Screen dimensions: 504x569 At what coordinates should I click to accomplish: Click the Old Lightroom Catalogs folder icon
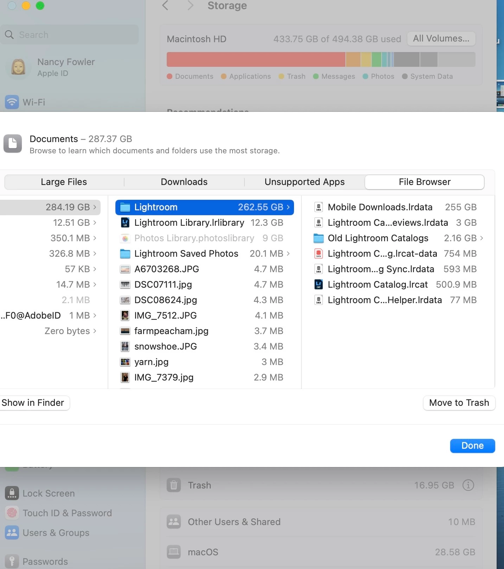click(x=319, y=238)
